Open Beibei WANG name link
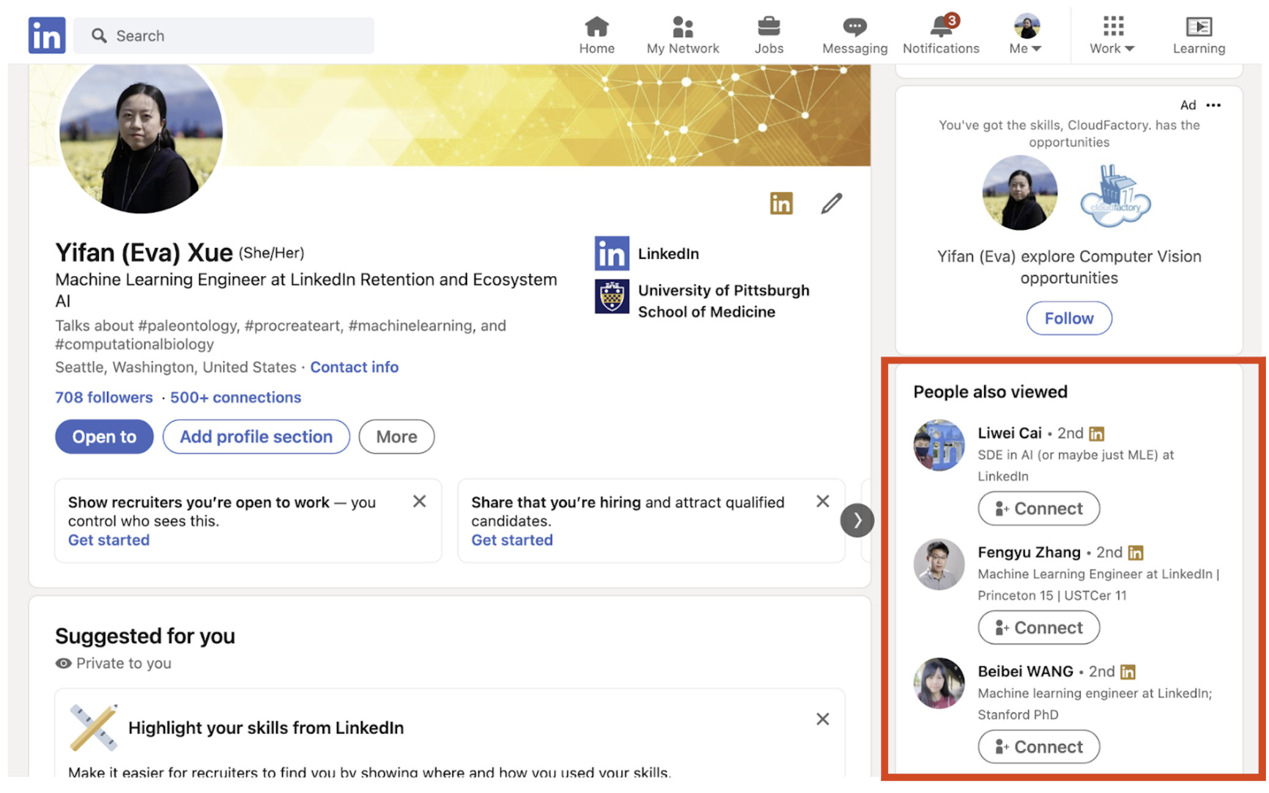This screenshot has height=793, width=1269. click(1025, 671)
